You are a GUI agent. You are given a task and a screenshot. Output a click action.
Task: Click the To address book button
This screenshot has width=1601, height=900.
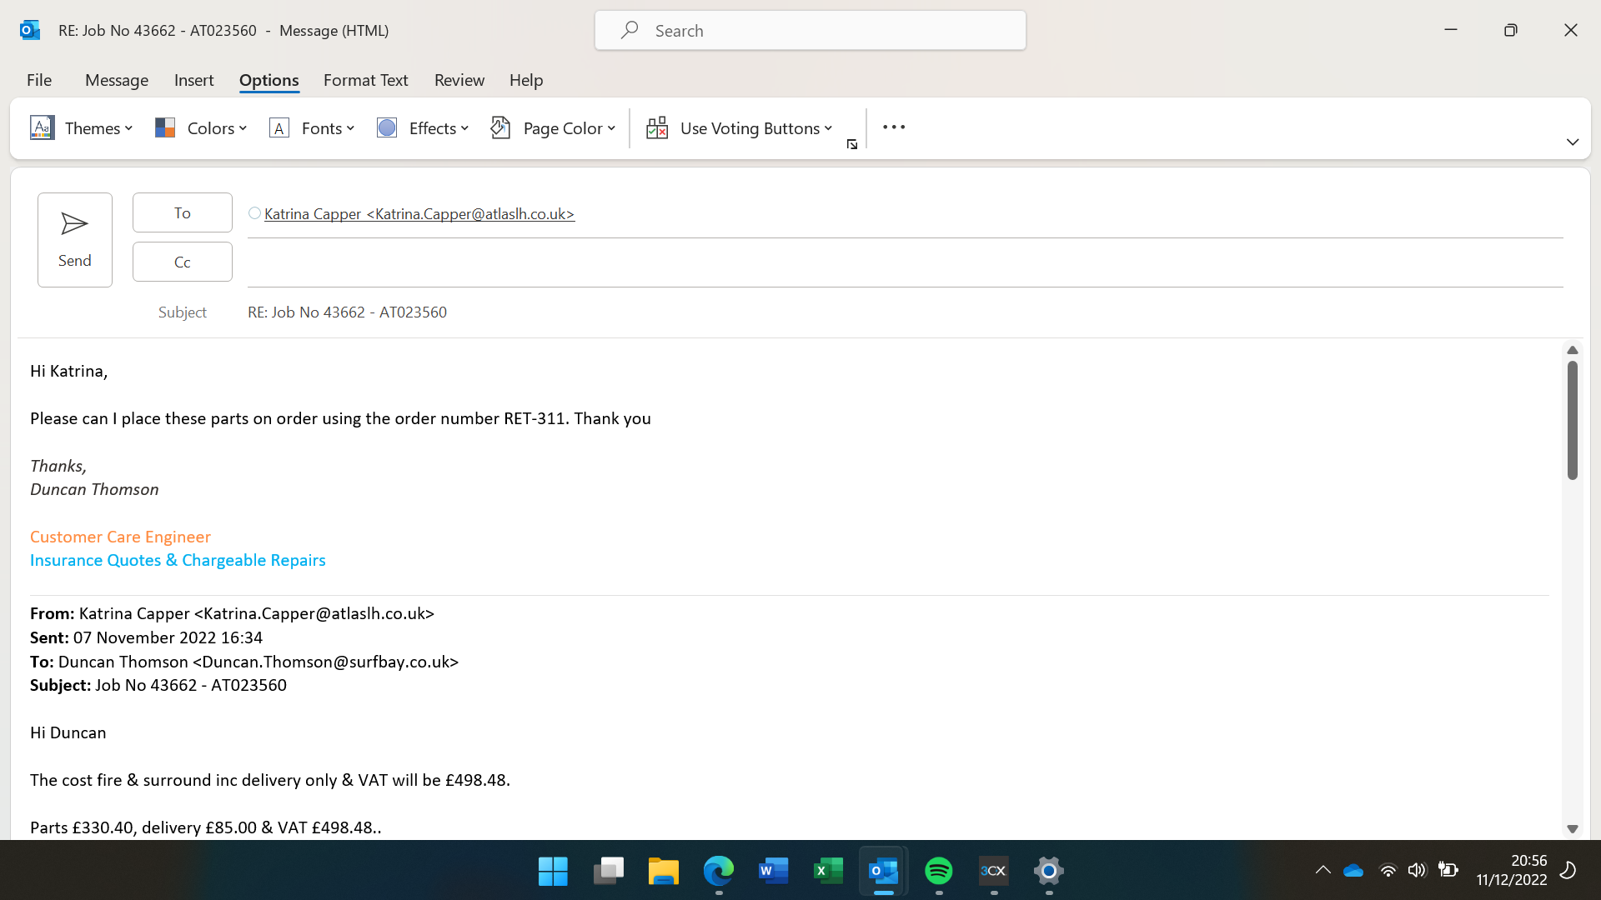pyautogui.click(x=183, y=212)
